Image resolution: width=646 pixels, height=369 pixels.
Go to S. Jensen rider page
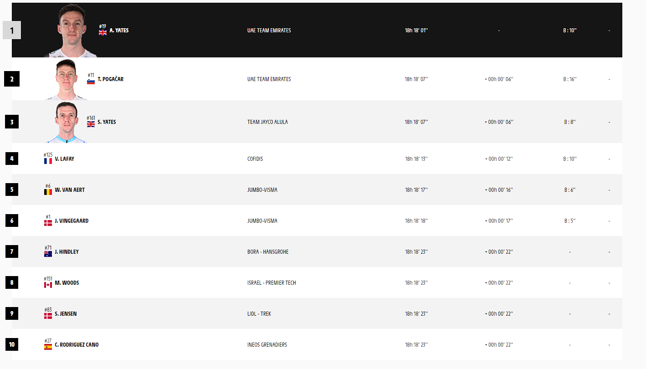[66, 314]
